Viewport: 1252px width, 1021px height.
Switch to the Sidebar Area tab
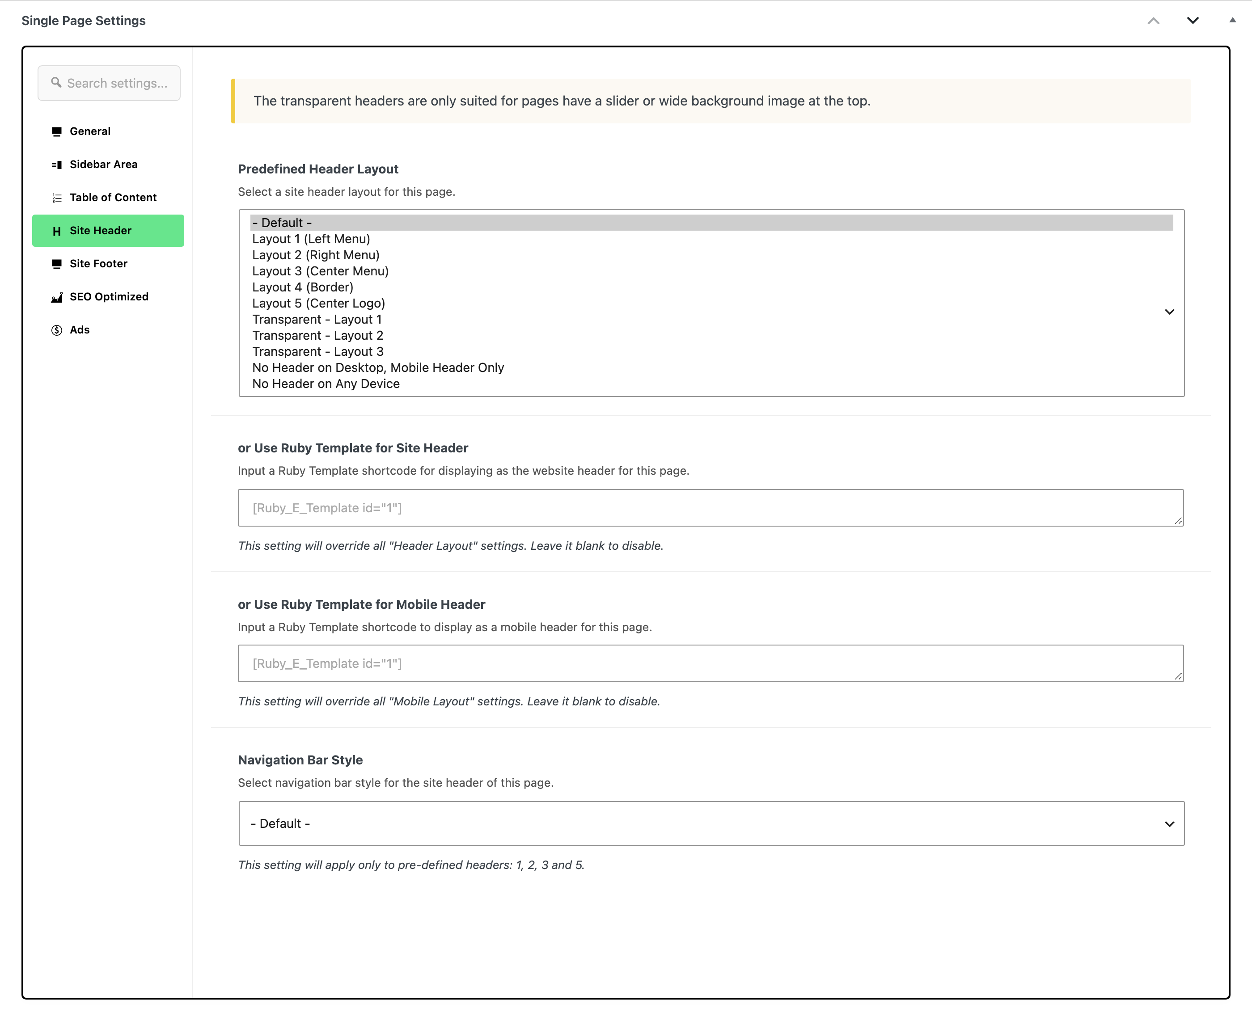(x=108, y=165)
